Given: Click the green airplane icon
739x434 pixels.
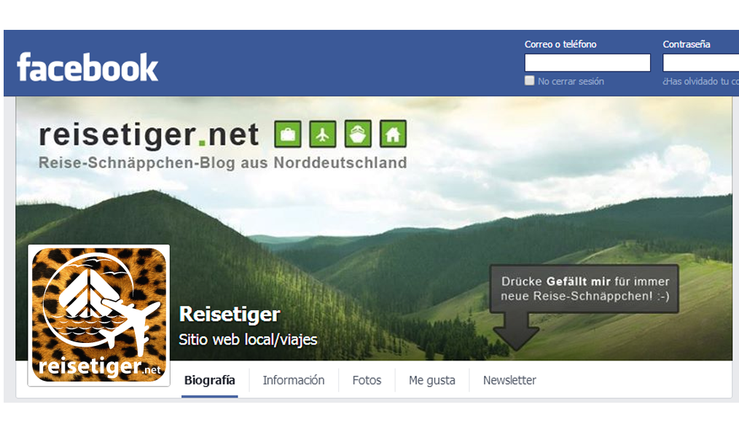Looking at the screenshot, I should pos(323,134).
